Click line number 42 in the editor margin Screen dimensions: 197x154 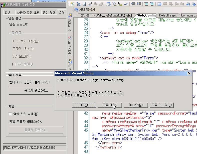tap(86, 113)
